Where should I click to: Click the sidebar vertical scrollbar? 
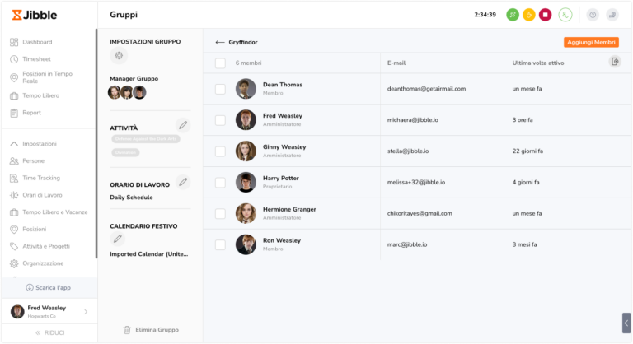click(x=96, y=143)
